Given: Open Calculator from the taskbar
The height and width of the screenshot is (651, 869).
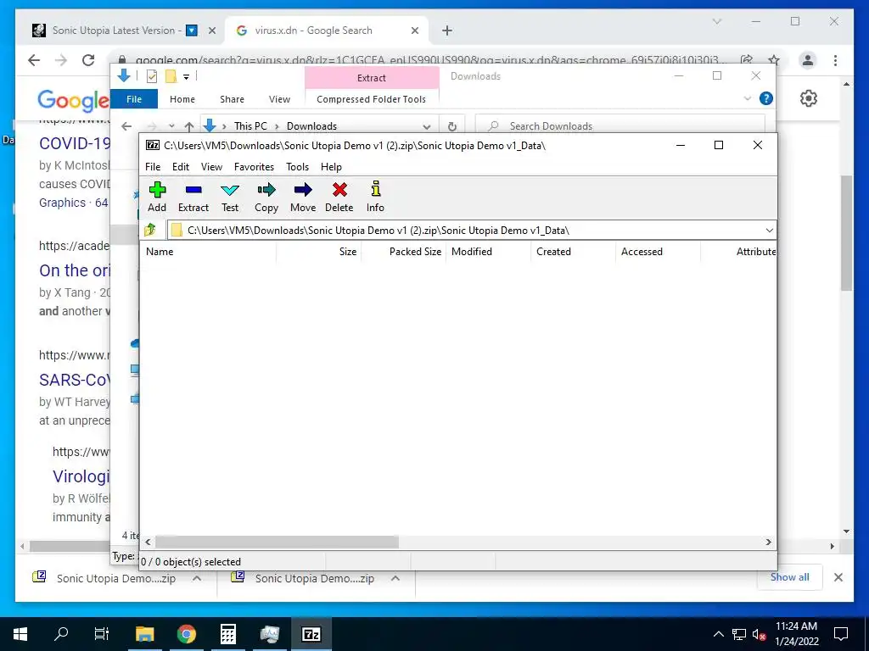Looking at the screenshot, I should tap(227, 634).
